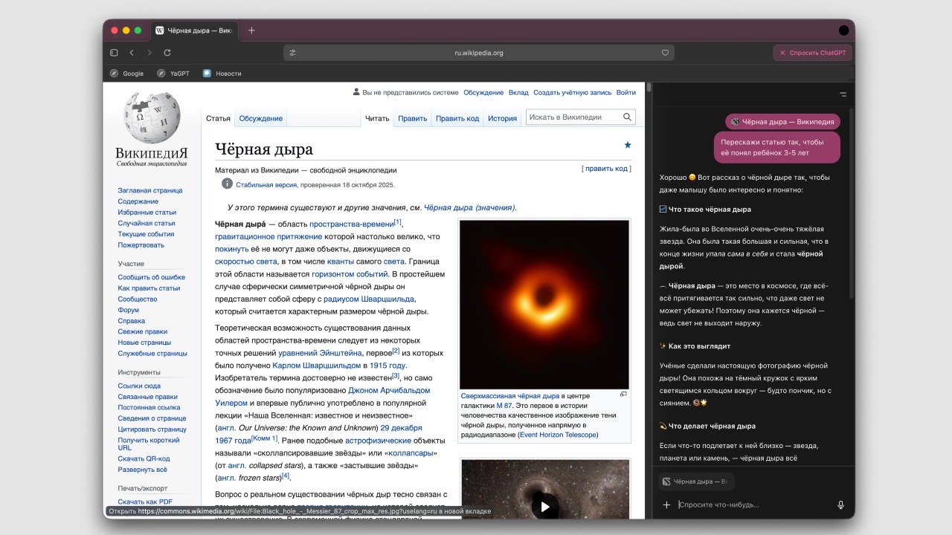Open site settings icon in address bar
The image size is (952, 535).
coord(292,53)
